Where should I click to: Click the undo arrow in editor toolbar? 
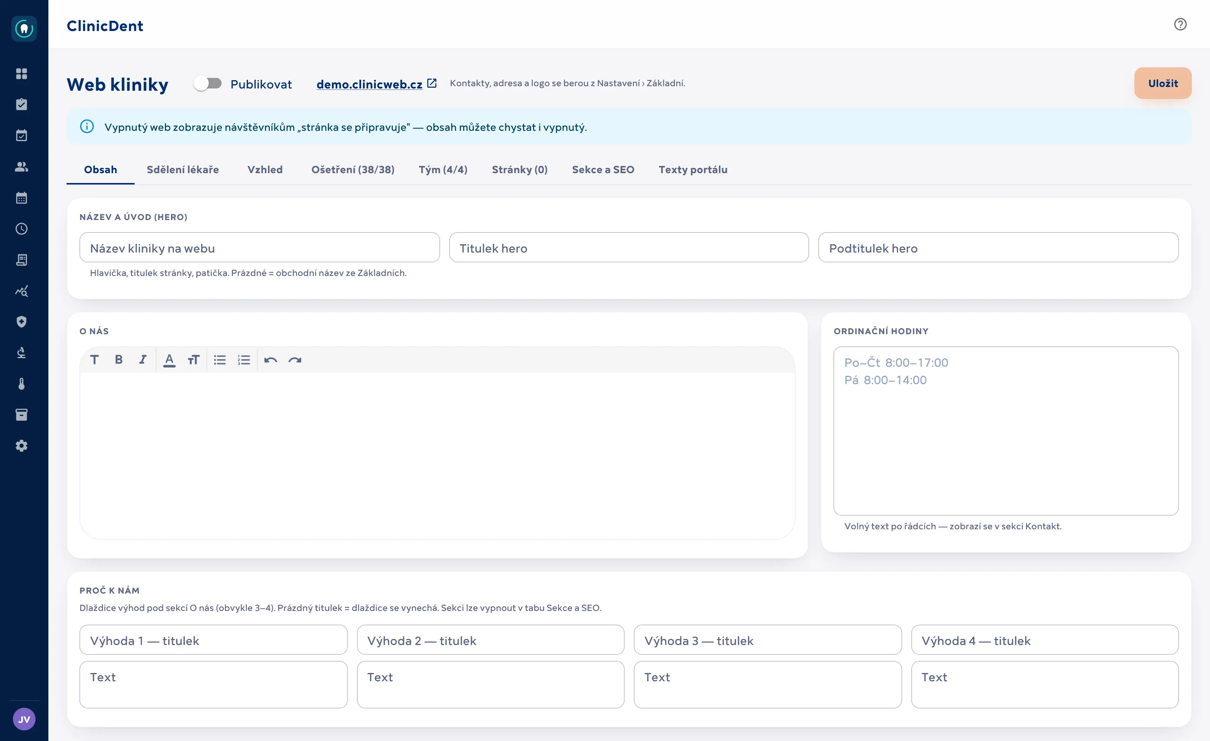[x=271, y=360]
